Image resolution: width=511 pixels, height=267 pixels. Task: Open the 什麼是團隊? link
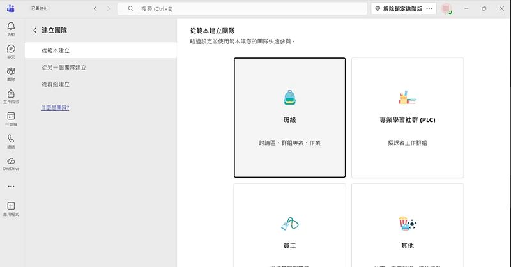click(x=55, y=107)
